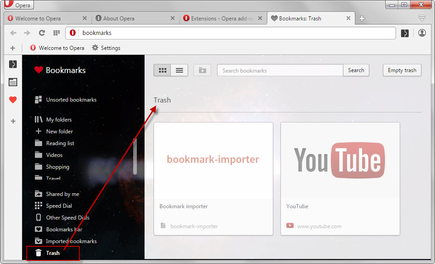Open the Travel folder
The image size is (435, 264).
(48, 178)
